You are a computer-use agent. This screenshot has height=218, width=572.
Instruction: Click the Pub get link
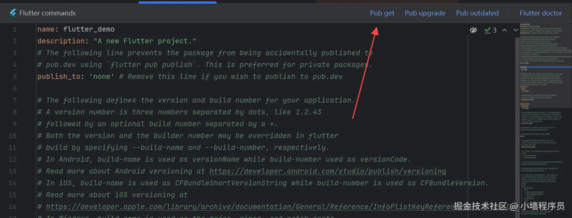click(382, 13)
